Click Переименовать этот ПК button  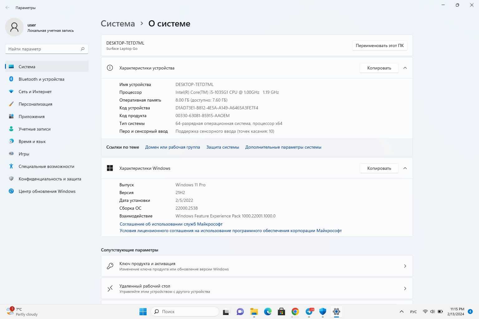380,45
